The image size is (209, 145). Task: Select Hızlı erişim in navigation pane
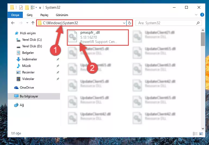[x=28, y=33]
